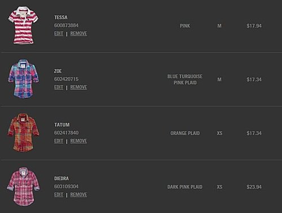
Task: Click the ZOE product name
Action: [58, 71]
